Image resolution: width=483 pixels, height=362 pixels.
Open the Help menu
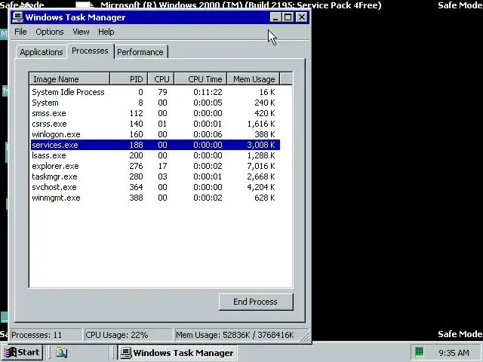click(106, 32)
